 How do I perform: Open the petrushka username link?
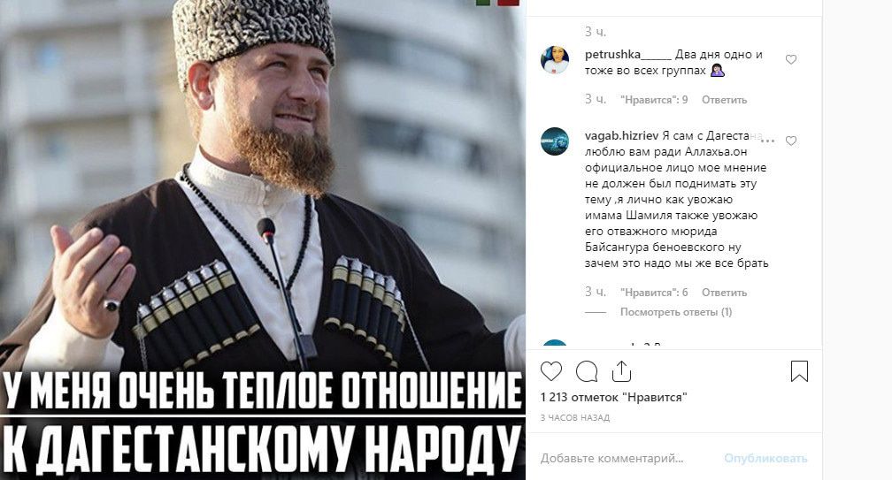pyautogui.click(x=628, y=55)
